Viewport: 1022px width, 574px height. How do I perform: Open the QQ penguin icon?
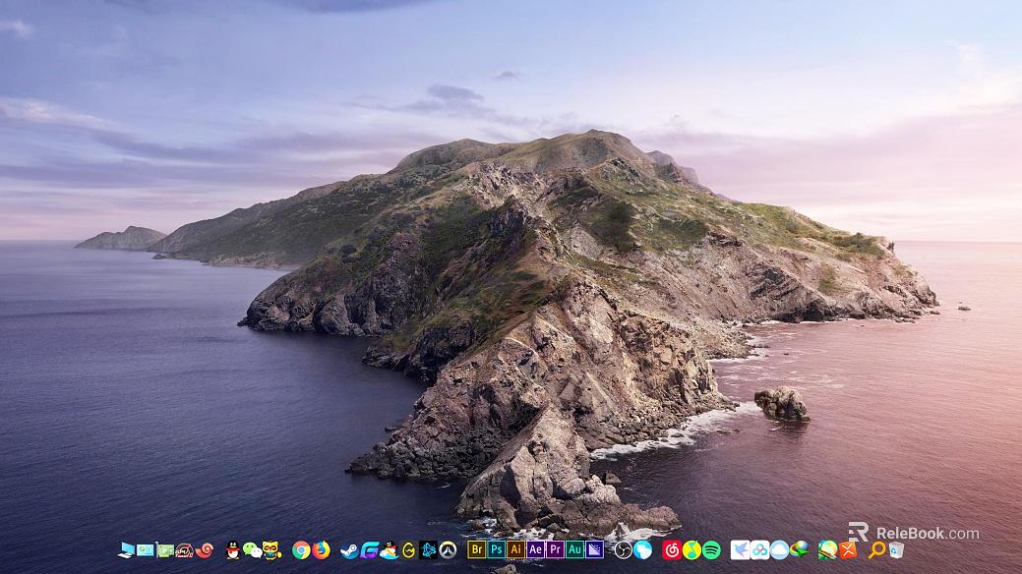(x=233, y=549)
